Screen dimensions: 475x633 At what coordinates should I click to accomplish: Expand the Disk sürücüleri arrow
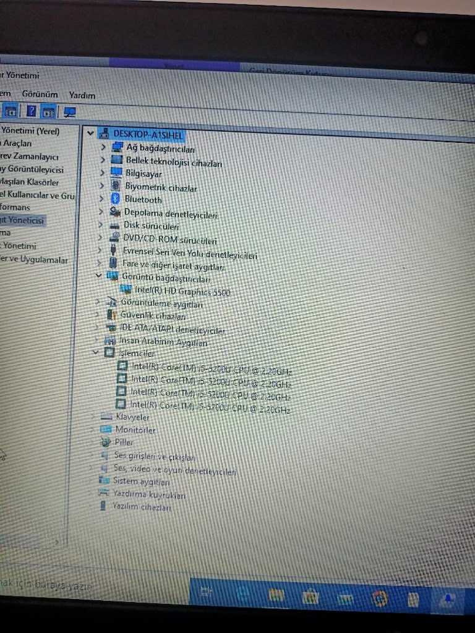pyautogui.click(x=100, y=224)
